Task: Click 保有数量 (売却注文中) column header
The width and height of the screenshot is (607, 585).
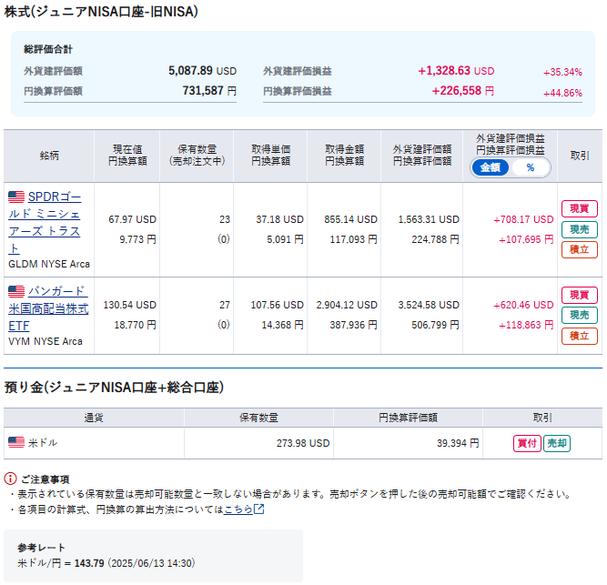Action: (197, 156)
